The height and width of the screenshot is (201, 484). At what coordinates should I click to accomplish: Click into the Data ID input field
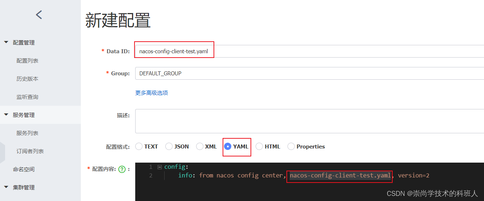(x=310, y=51)
